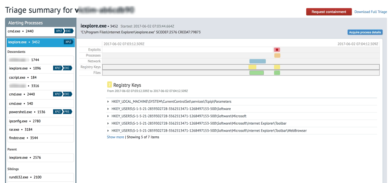Select sibling rundll32.exe 2100
The height and width of the screenshot is (183, 390).
[x=25, y=177]
